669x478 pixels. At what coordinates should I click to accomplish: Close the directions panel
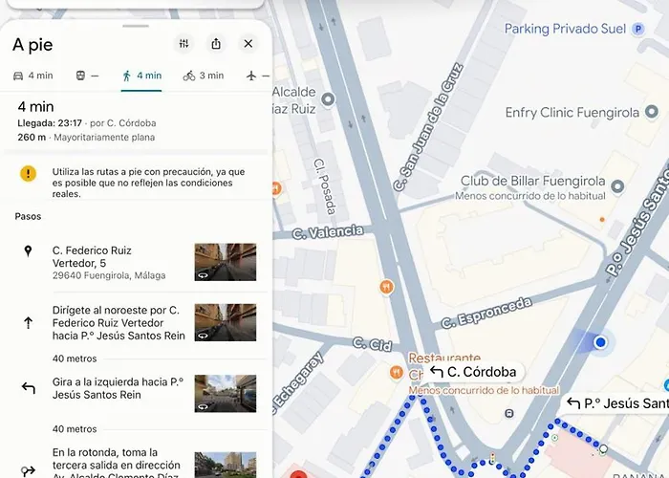pyautogui.click(x=248, y=44)
